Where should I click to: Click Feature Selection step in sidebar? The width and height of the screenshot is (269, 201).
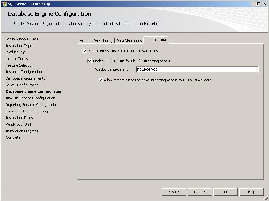(20, 65)
